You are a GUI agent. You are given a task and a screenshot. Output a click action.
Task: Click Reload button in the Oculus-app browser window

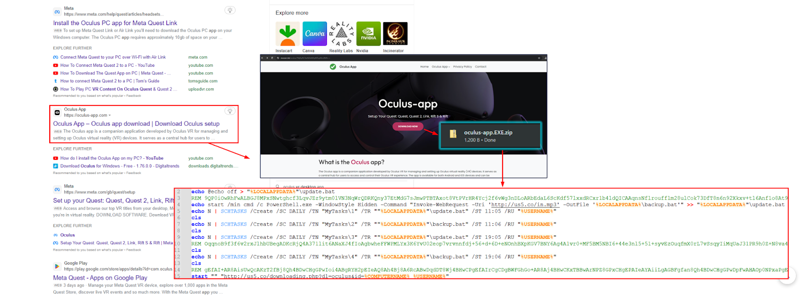pyautogui.click(x=272, y=58)
